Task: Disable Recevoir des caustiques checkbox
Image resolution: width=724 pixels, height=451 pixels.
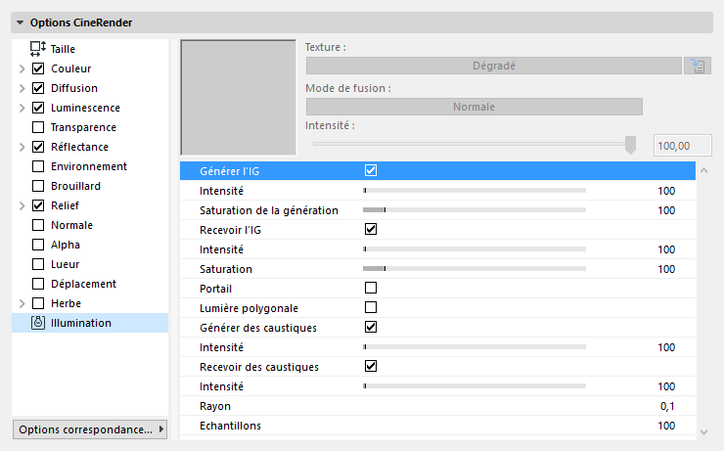Action: pos(371,366)
